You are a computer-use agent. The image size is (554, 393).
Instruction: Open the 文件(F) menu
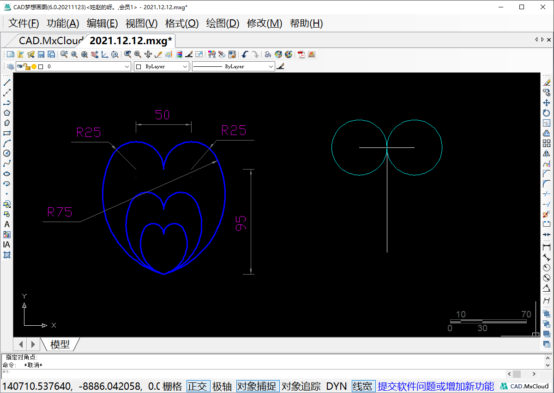(x=24, y=23)
